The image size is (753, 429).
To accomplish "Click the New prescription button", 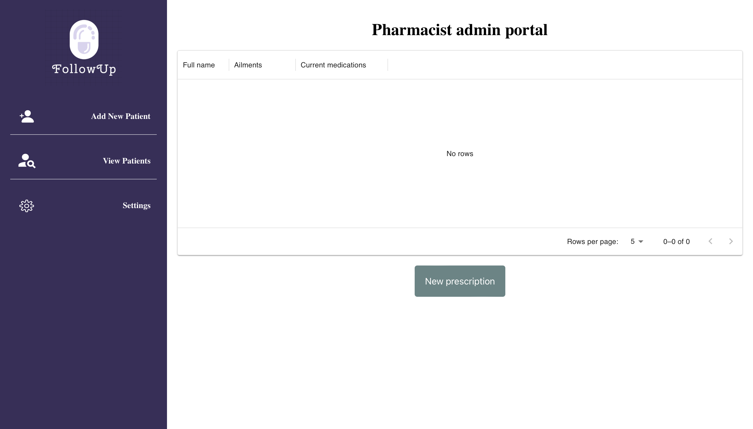I will 459,281.
